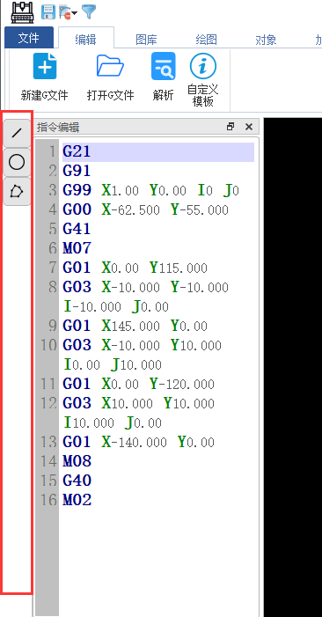The width and height of the screenshot is (322, 617).
Task: Click the 解析 parse icon
Action: [x=163, y=67]
